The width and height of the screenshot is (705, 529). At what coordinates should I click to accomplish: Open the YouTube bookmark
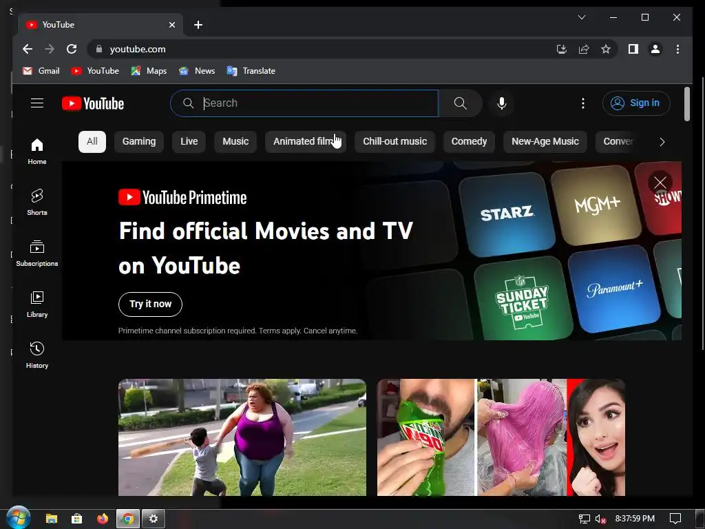(95, 71)
